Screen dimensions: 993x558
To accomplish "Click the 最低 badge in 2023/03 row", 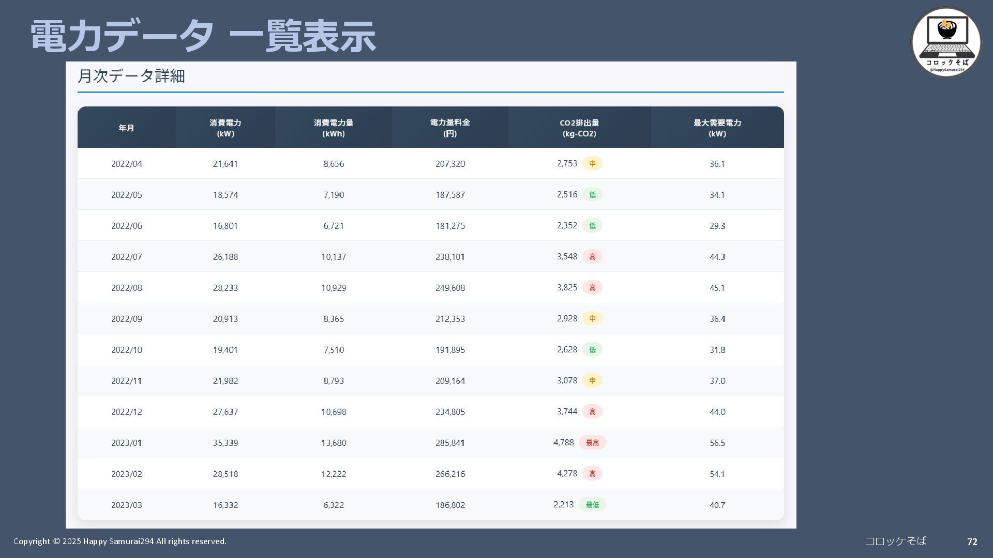I will (x=592, y=505).
